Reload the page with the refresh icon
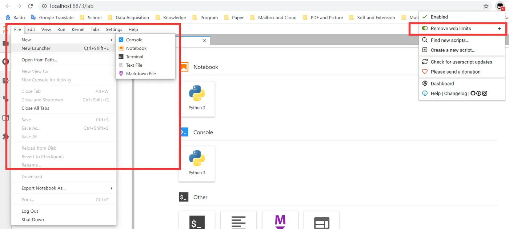The width and height of the screenshot is (509, 229). point(31,6)
